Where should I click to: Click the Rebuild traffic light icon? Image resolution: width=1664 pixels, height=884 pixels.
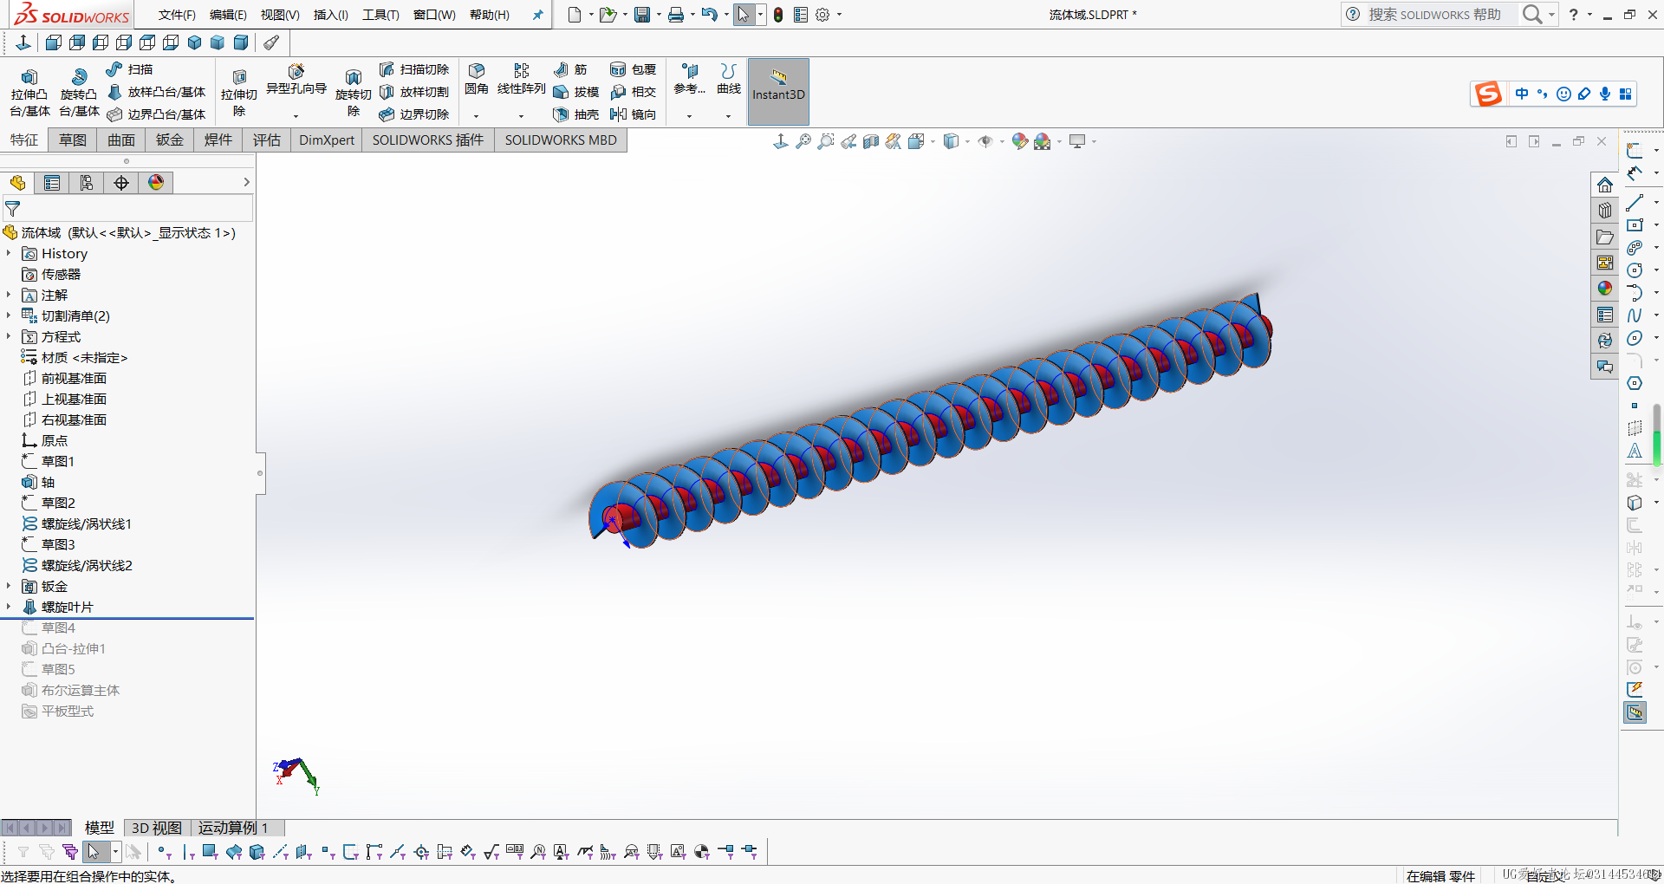(778, 15)
